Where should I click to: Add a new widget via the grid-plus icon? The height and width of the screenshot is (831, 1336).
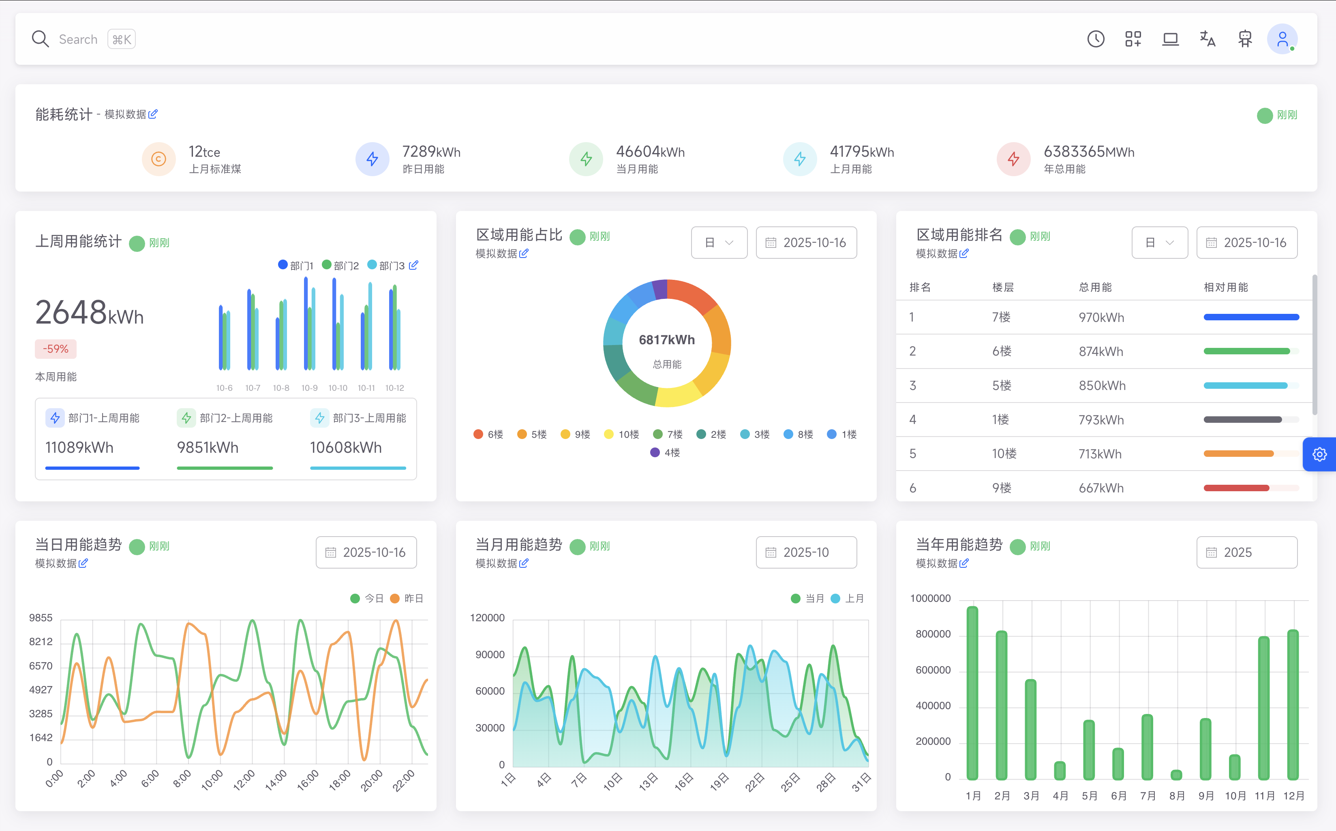(1133, 38)
